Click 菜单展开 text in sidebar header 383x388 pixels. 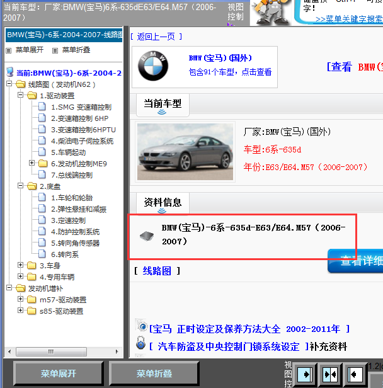30,50
